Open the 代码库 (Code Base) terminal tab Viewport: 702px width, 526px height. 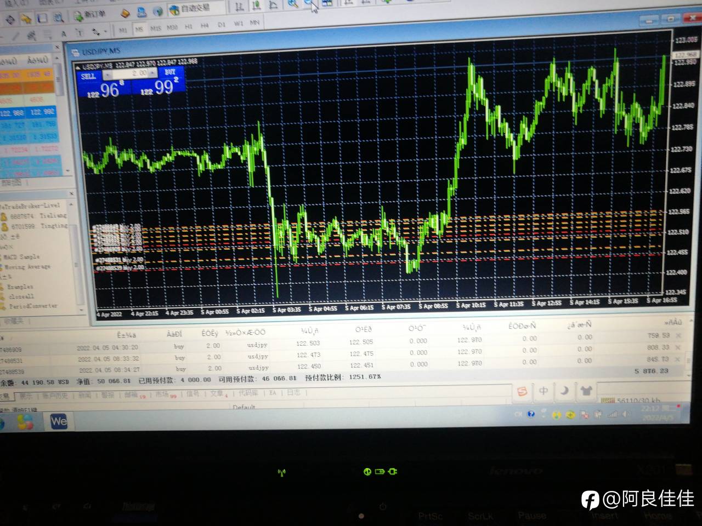[248, 393]
